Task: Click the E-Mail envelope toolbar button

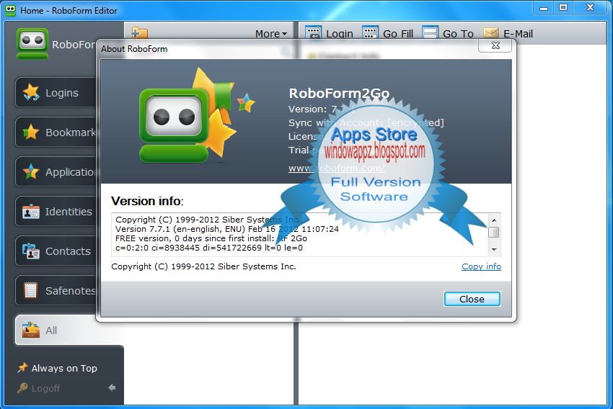Action: point(508,34)
